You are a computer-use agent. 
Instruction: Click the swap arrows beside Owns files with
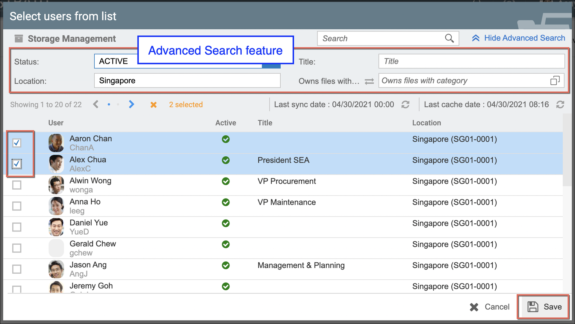coord(369,81)
